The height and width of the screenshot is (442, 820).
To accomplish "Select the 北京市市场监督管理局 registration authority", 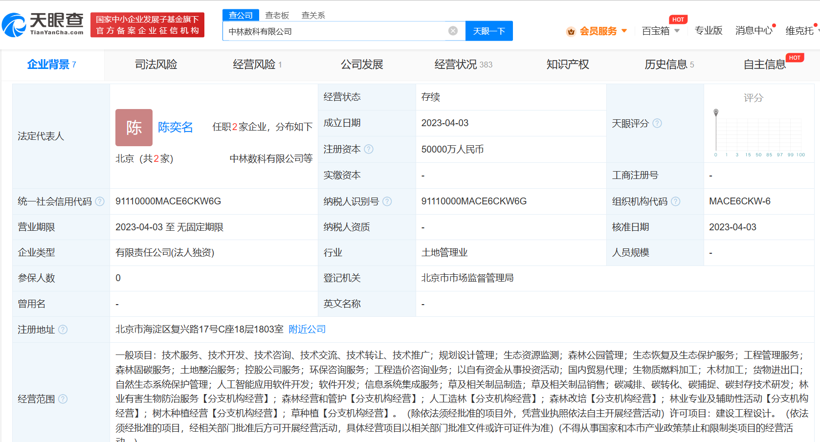I will (467, 278).
